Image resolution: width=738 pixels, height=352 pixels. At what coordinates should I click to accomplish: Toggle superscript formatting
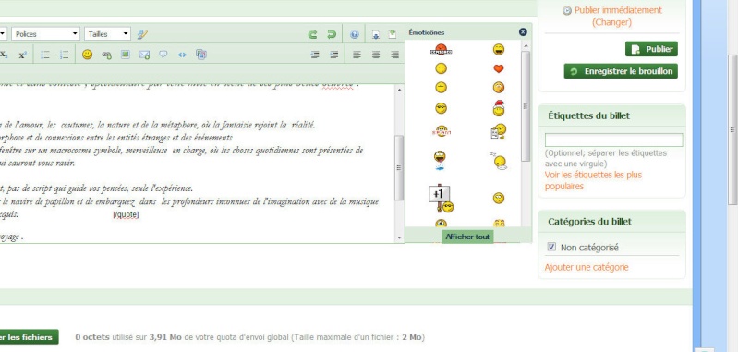click(x=22, y=55)
